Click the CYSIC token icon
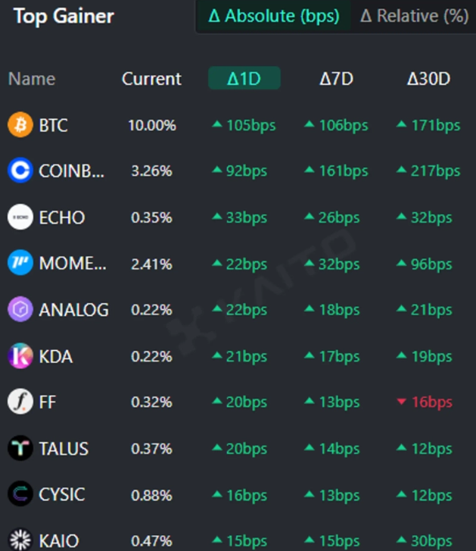The width and height of the screenshot is (476, 551). 20,495
